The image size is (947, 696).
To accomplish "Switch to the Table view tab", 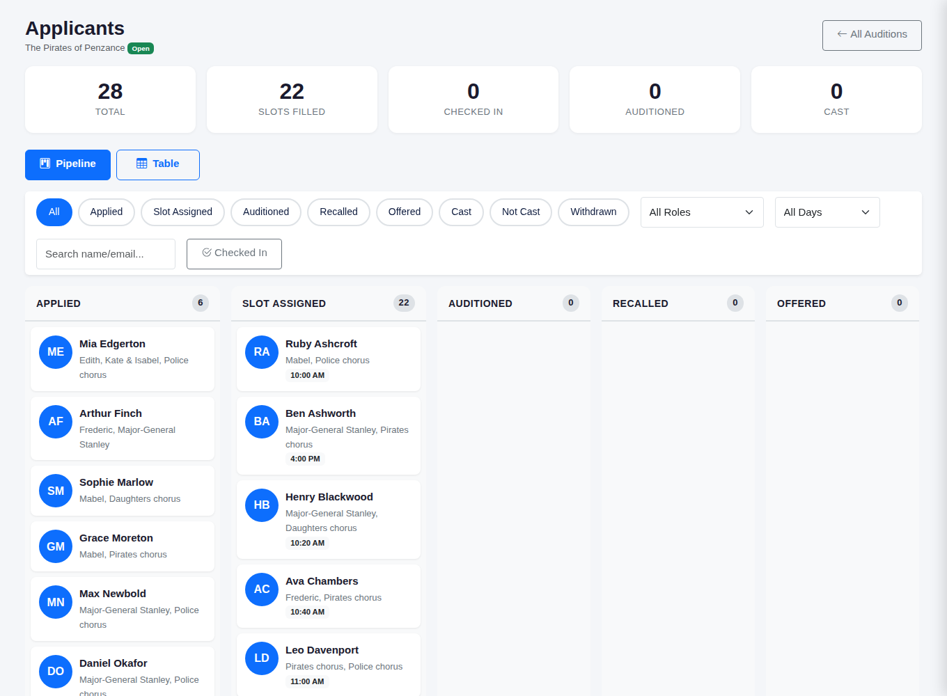I will (158, 164).
